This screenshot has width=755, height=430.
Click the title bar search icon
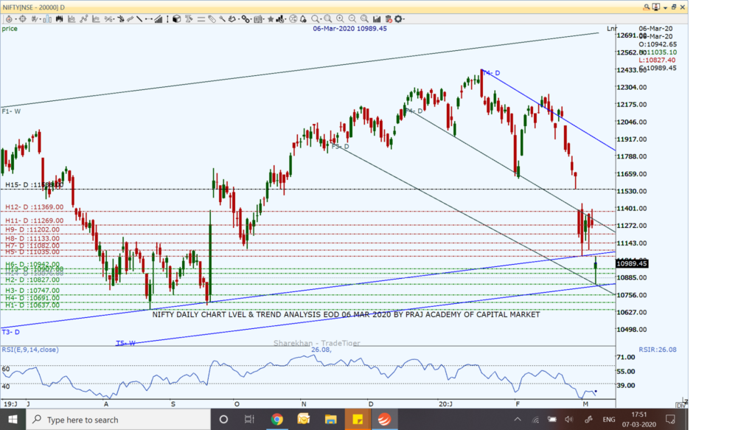click(647, 7)
